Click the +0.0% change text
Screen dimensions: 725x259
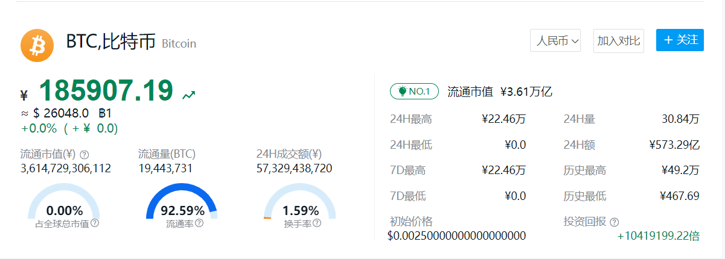[39, 128]
